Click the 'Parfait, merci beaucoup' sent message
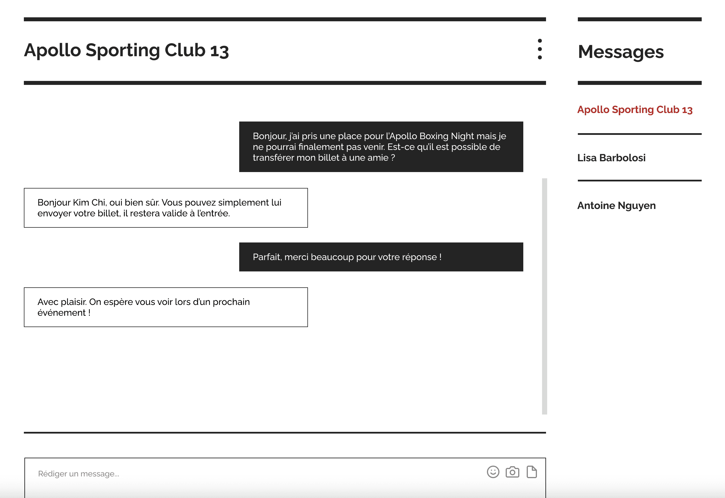 (x=381, y=257)
